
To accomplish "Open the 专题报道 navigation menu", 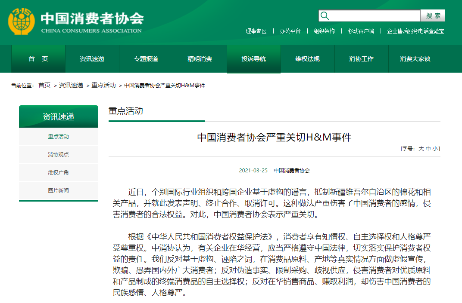I will (146, 59).
